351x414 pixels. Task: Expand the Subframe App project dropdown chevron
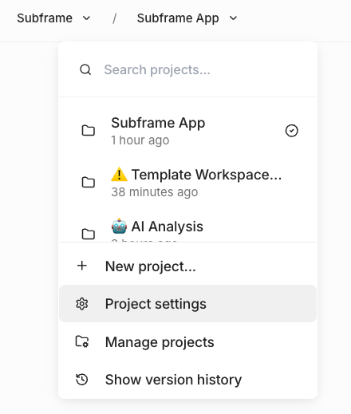pos(233,18)
